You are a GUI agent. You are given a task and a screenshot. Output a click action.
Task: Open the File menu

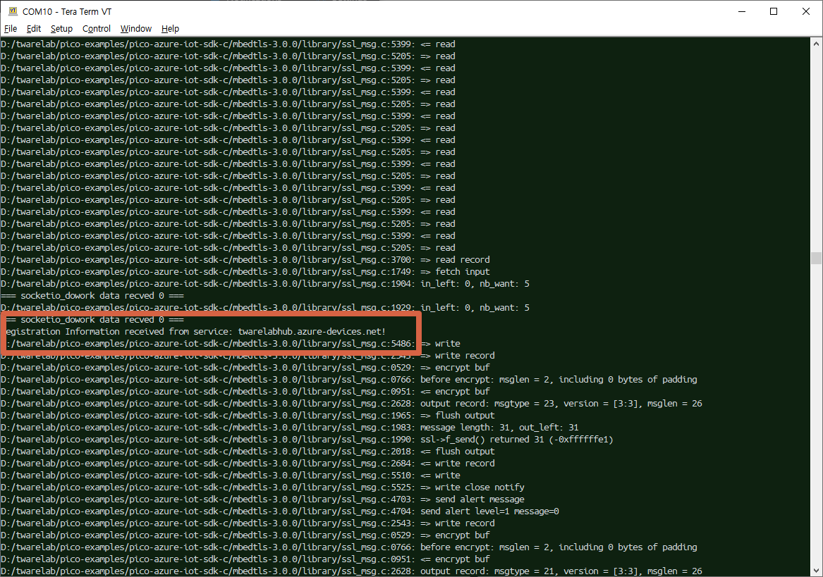tap(11, 29)
